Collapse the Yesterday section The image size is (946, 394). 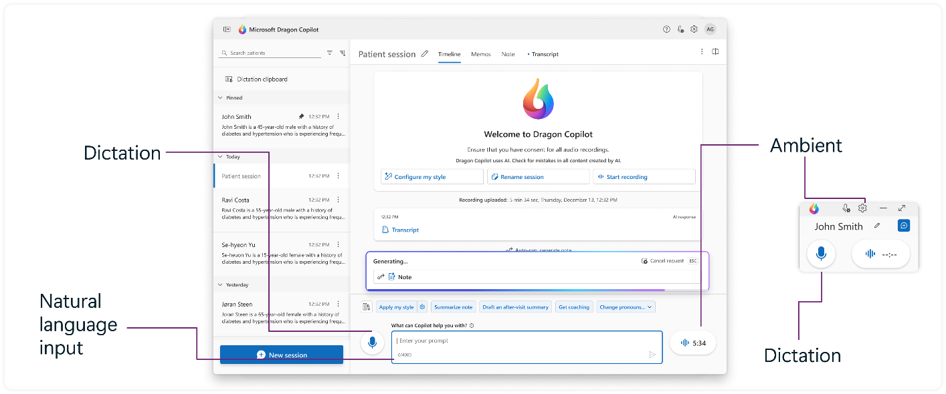221,285
